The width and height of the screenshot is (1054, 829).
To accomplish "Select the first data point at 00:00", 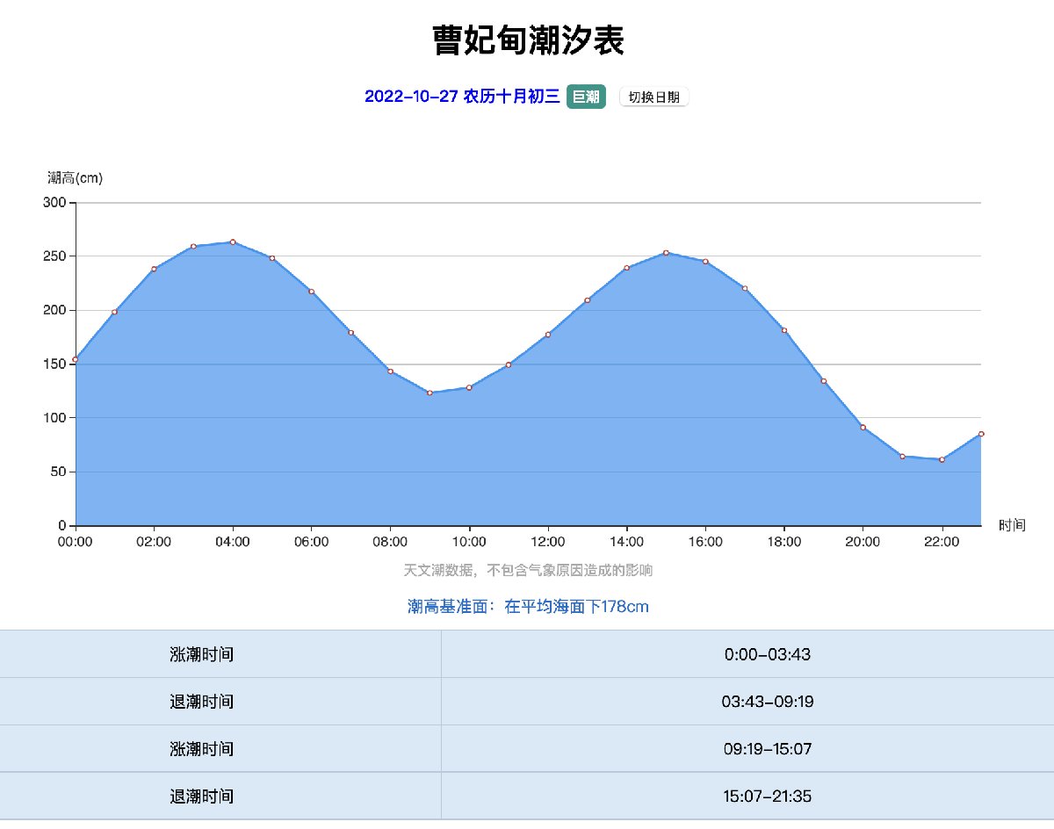I will point(76,359).
